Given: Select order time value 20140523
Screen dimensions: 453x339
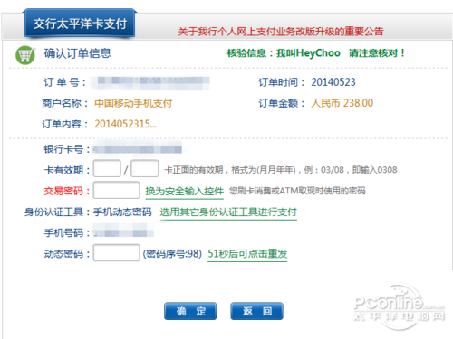Looking at the screenshot, I should point(333,82).
